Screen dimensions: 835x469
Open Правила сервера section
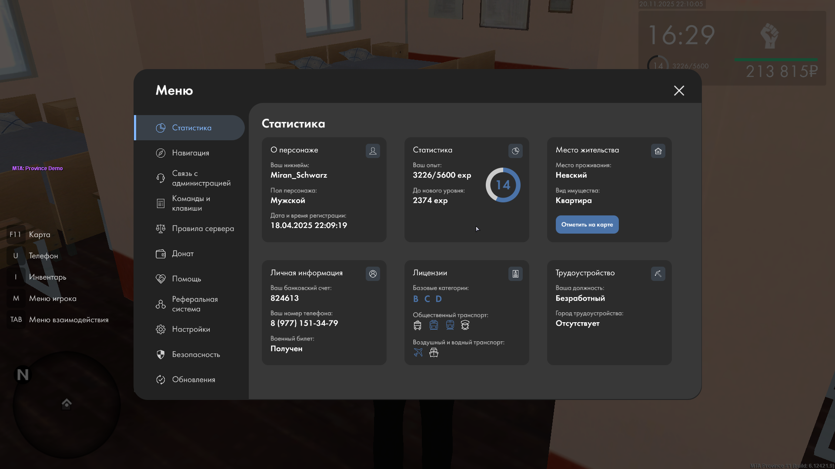(x=202, y=228)
